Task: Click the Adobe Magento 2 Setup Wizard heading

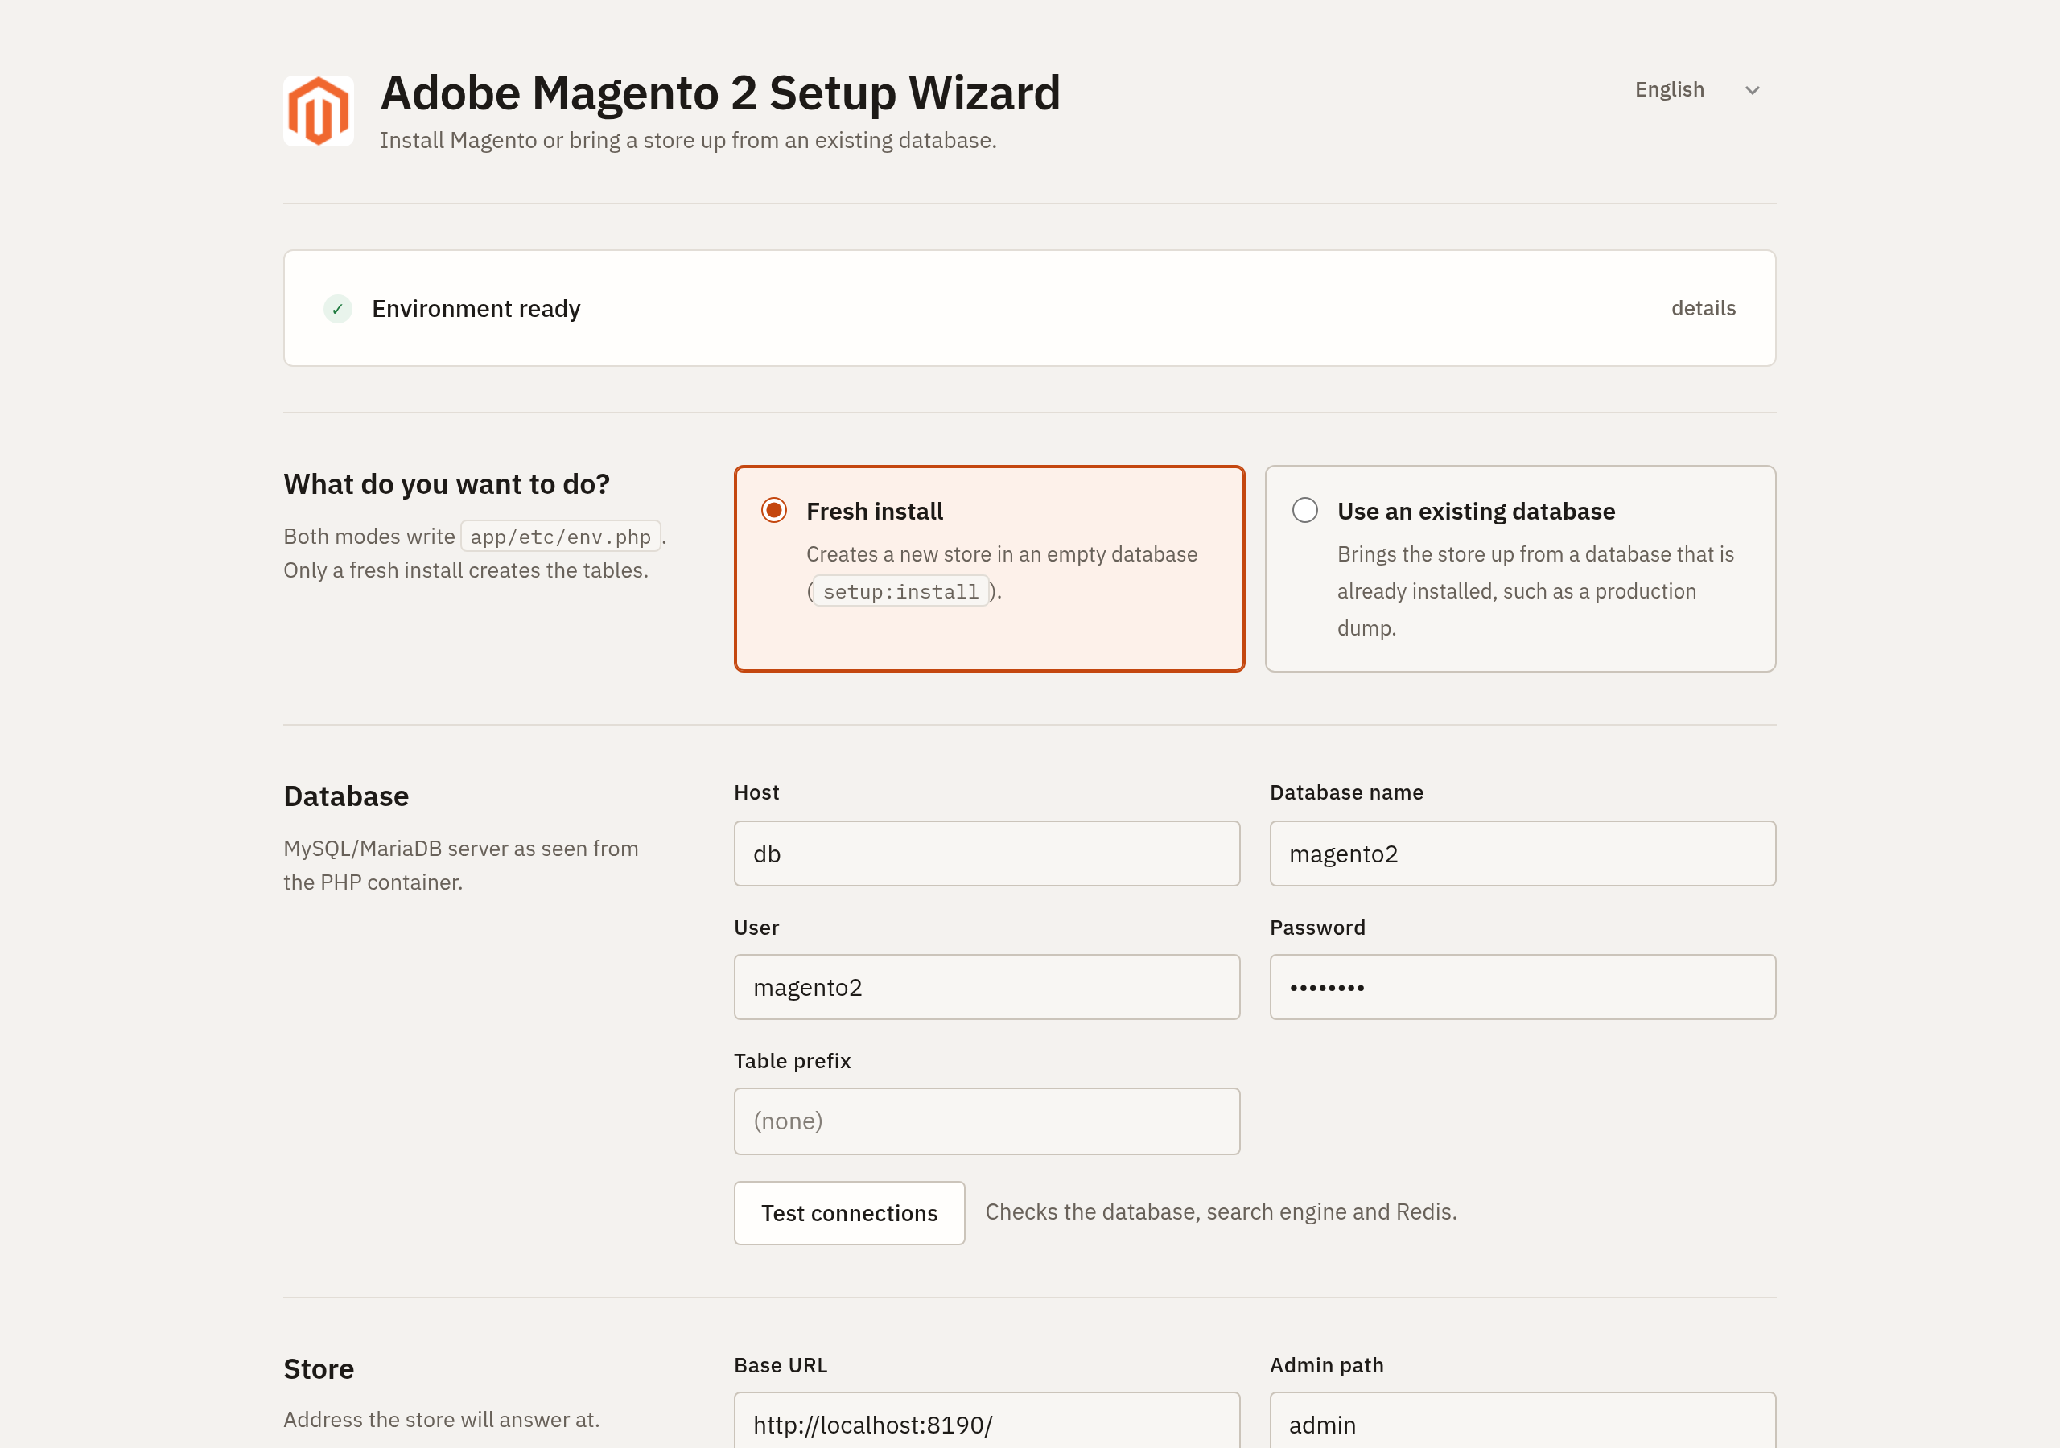Action: point(719,93)
